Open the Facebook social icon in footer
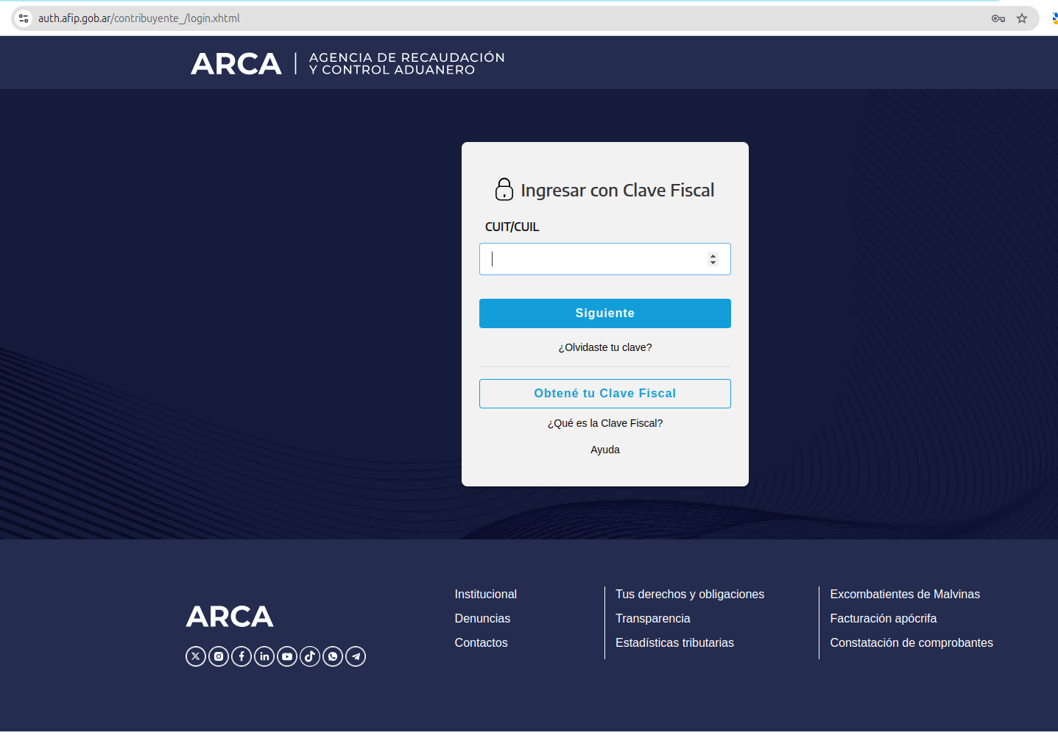Screen dimensions: 1058x741 241,656
